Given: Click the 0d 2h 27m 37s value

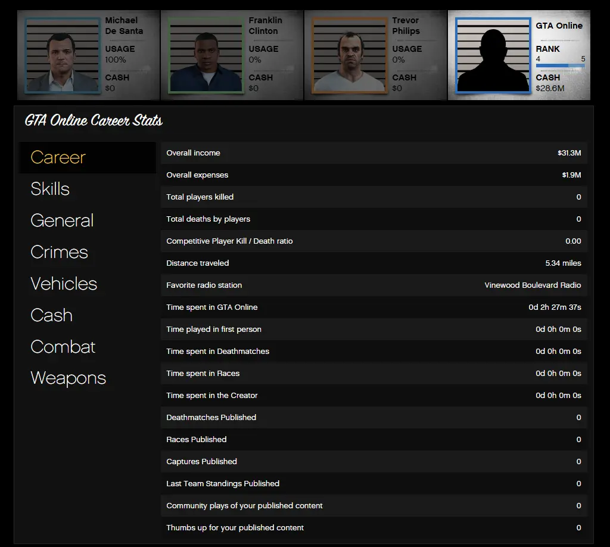Looking at the screenshot, I should click(x=555, y=307).
